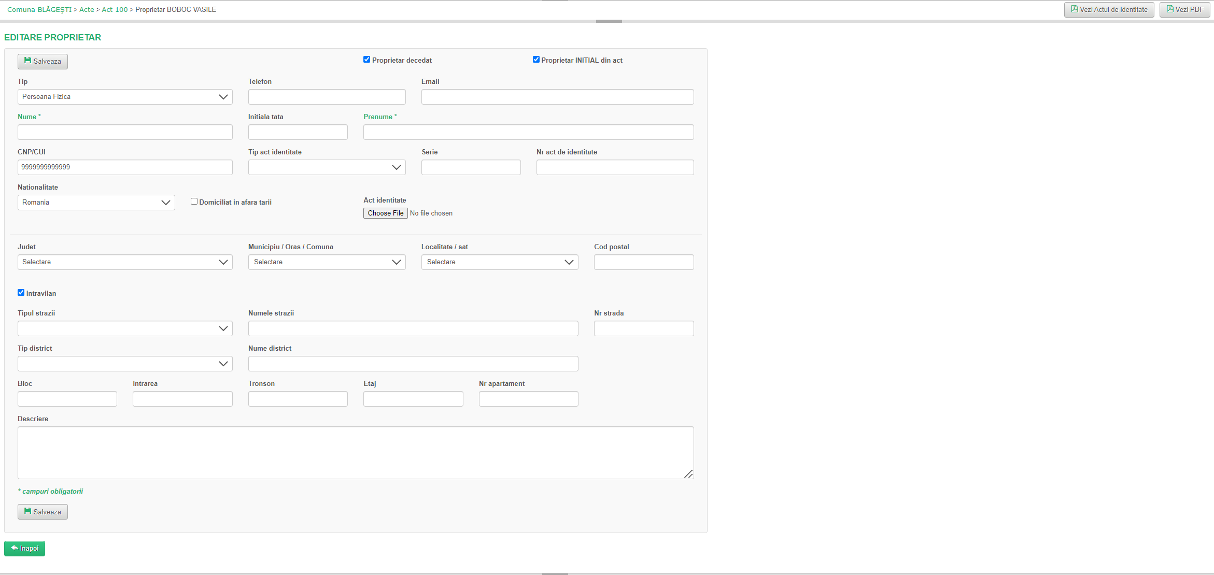Click the Vezi PDF icon button

tap(1184, 9)
